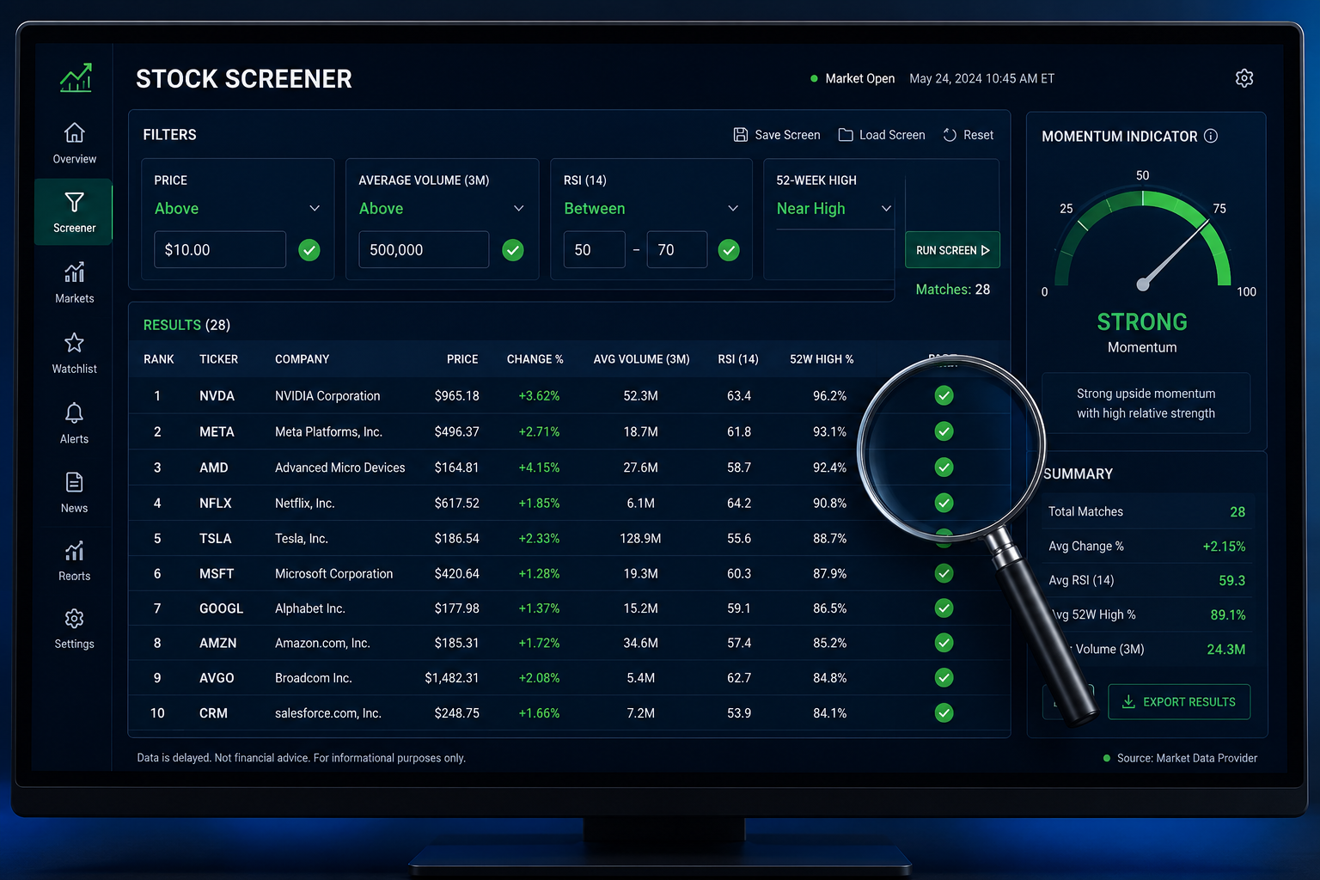1320x880 pixels.
Task: Click the date May 24, 2024 10:45 AM ET
Action: [x=981, y=78]
